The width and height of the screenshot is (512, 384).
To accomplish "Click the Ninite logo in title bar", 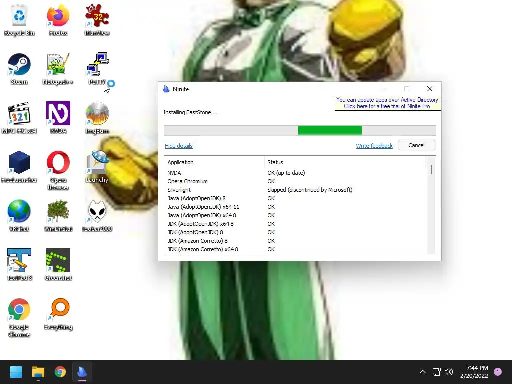I will [x=166, y=89].
